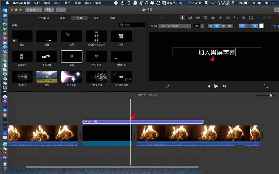
Task: Switch to the 转场 tab
Action: 113,18
